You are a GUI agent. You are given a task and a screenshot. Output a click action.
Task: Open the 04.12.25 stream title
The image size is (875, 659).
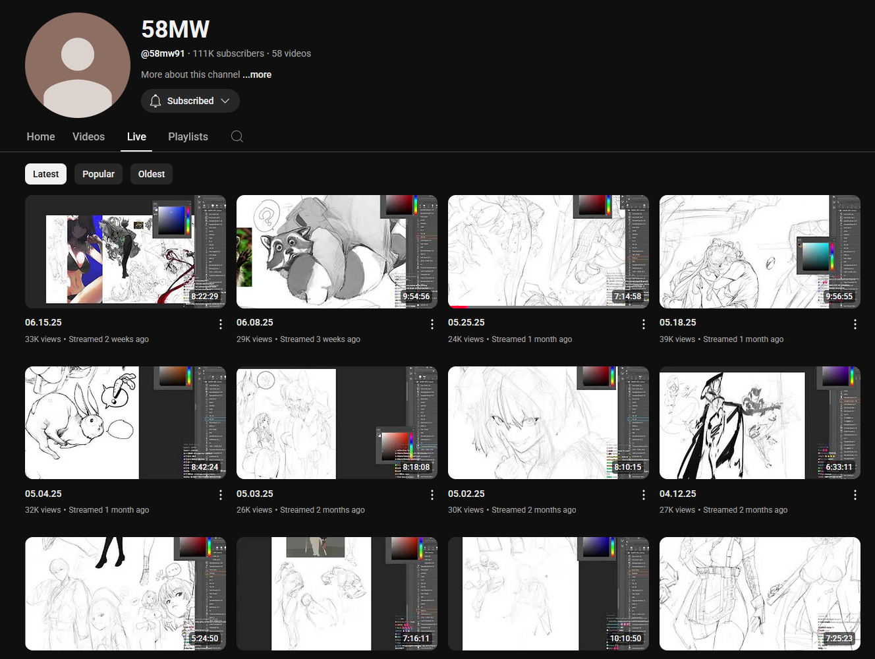[678, 494]
